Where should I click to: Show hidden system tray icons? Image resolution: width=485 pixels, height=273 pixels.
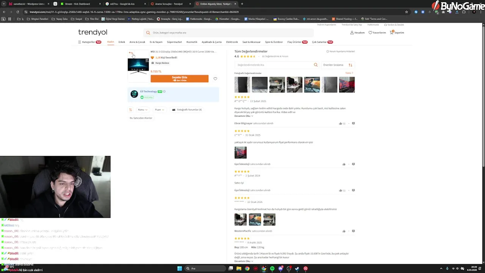coord(441,268)
